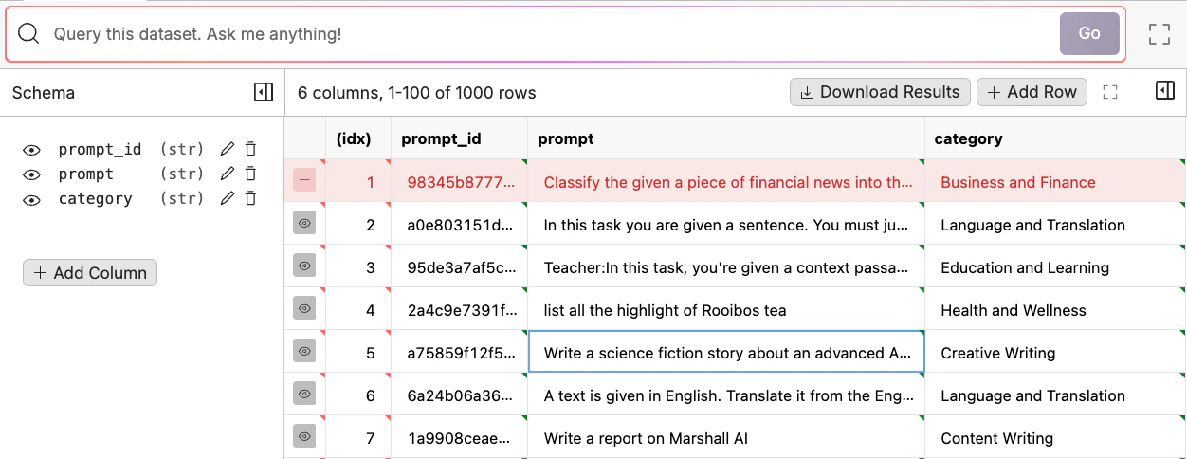Screen dimensions: 1187x459
Task: Click the 'Business and Finance' category cell
Action: [1055, 182]
